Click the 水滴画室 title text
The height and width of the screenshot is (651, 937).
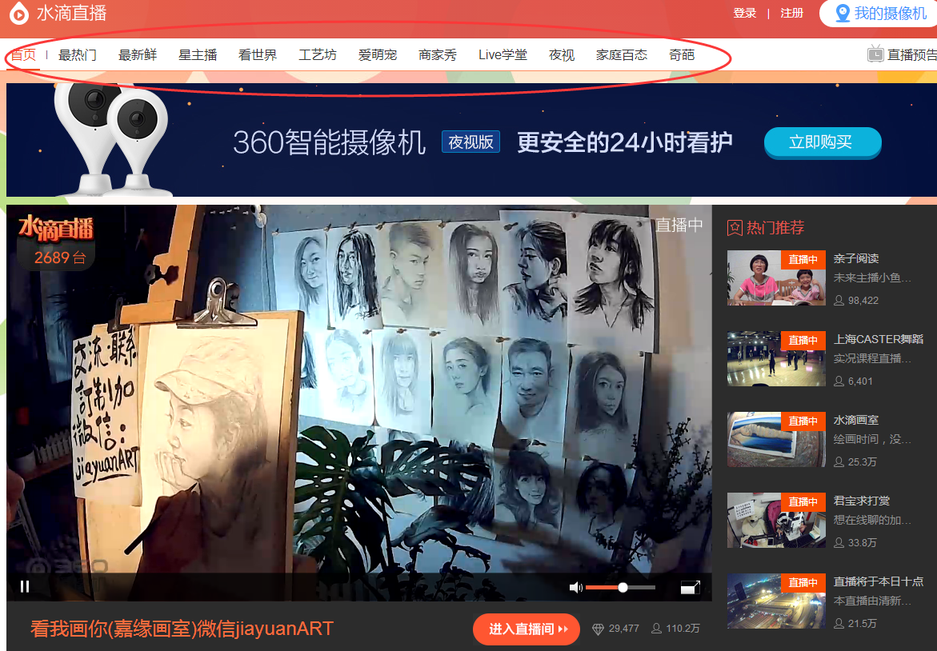coord(856,420)
